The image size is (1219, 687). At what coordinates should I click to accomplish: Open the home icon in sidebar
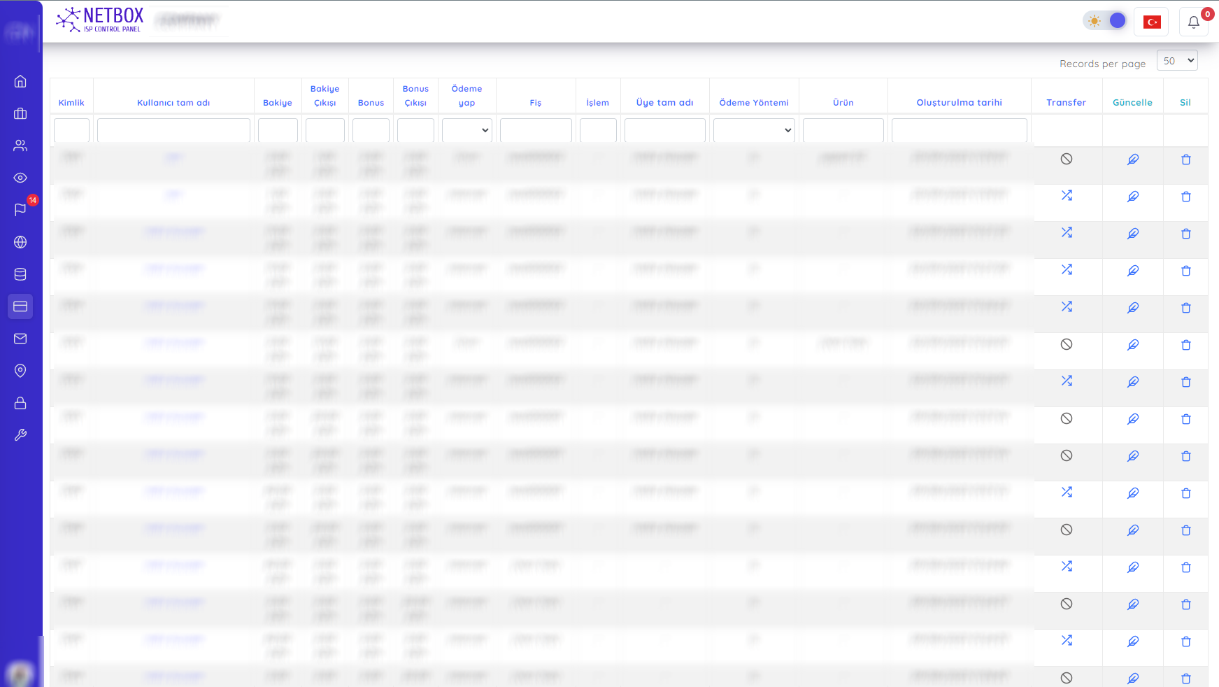pos(20,81)
